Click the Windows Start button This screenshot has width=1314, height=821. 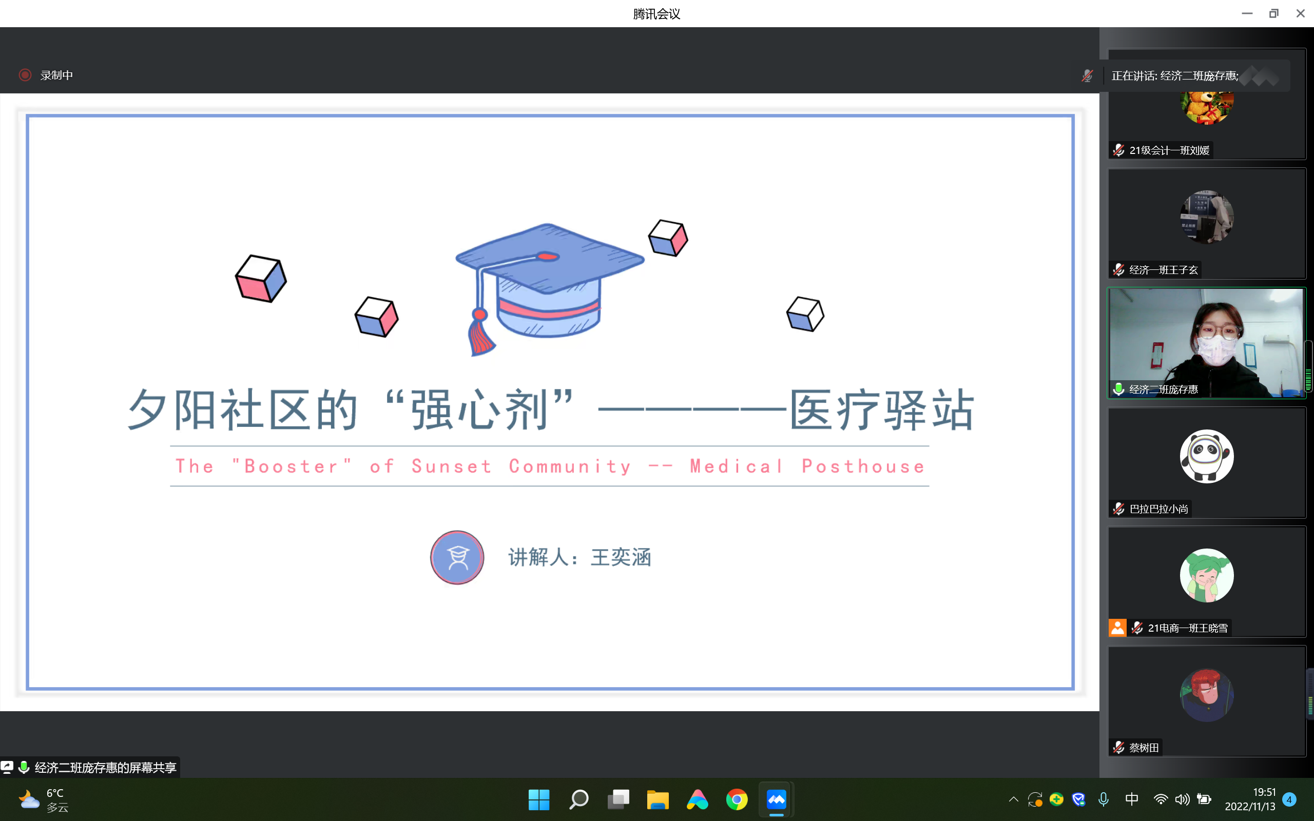point(538,799)
